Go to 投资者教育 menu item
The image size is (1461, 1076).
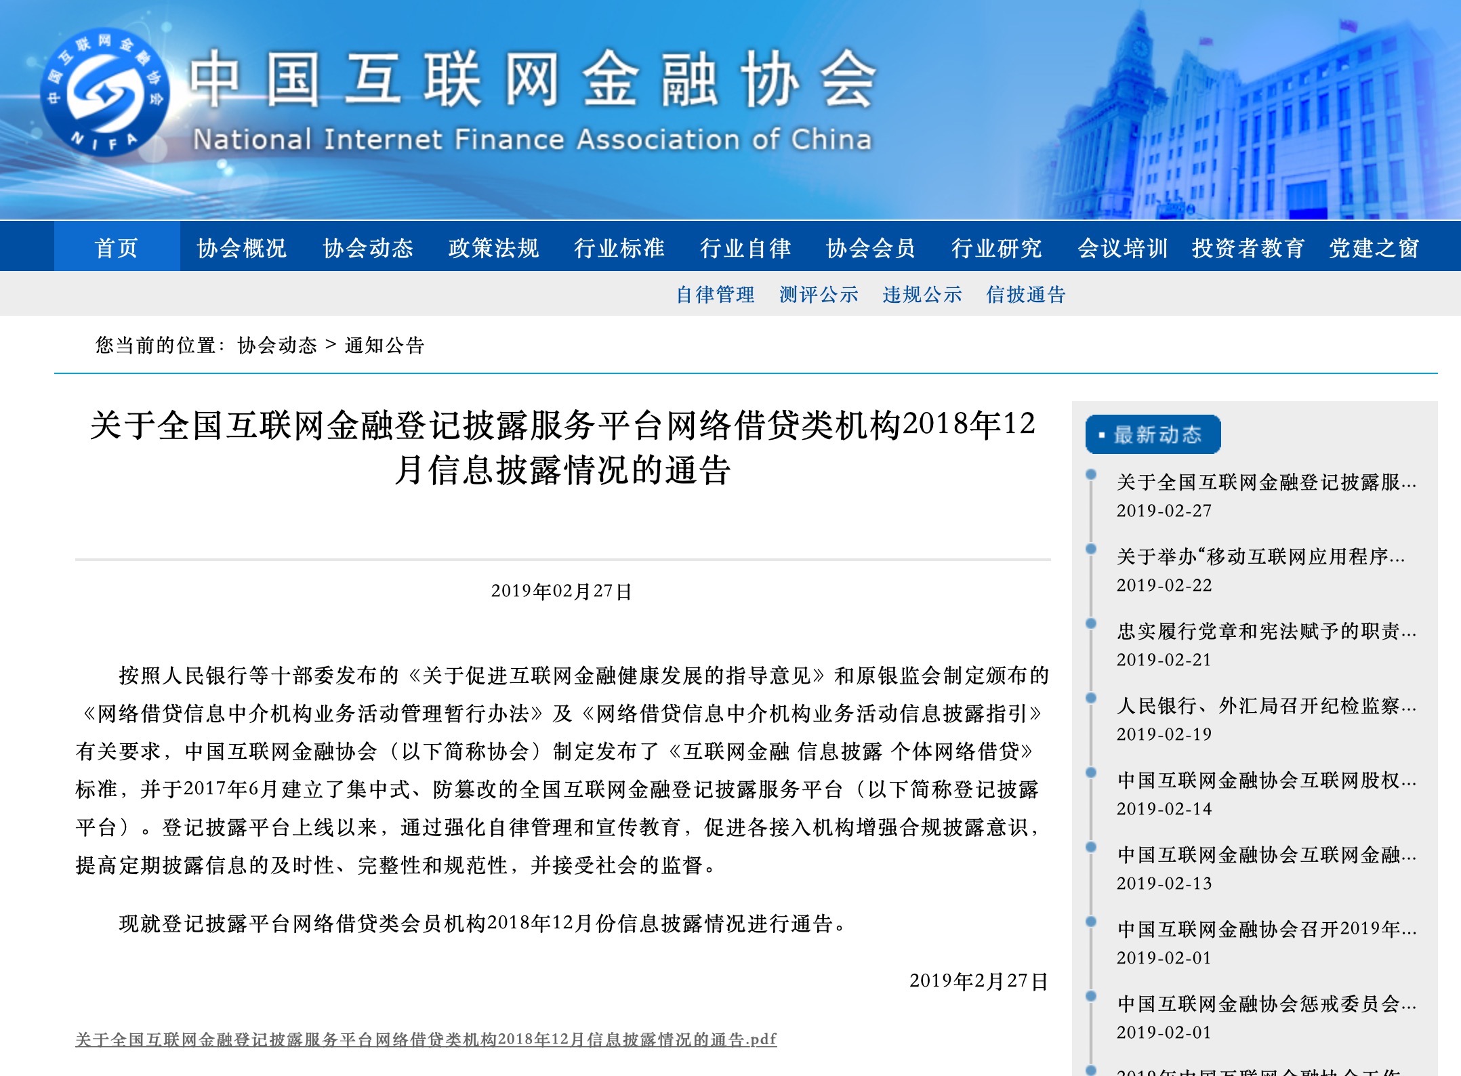click(x=1248, y=248)
